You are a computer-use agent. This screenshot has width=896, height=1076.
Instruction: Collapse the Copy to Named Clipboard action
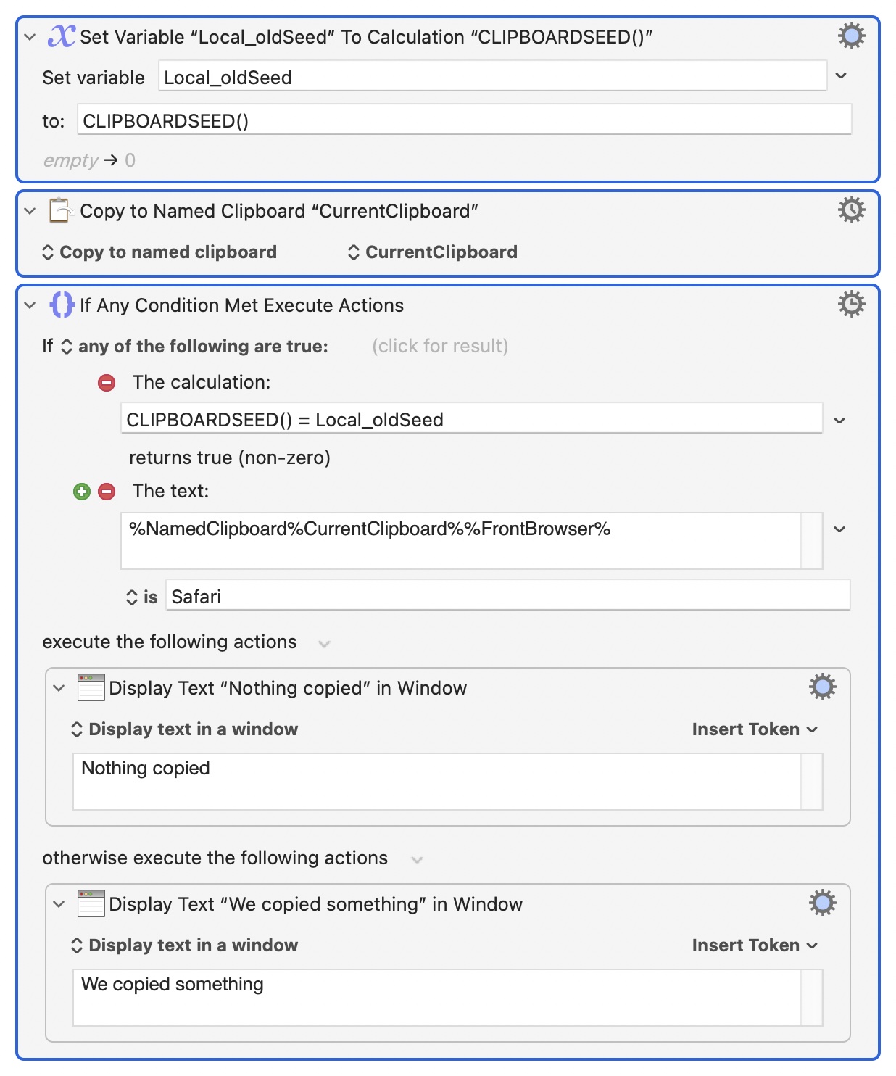pos(30,211)
